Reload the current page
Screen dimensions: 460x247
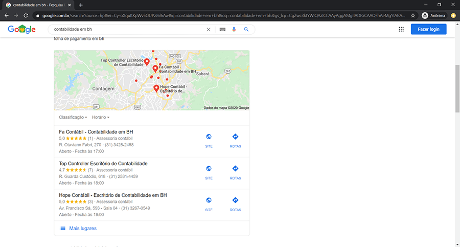click(x=26, y=15)
